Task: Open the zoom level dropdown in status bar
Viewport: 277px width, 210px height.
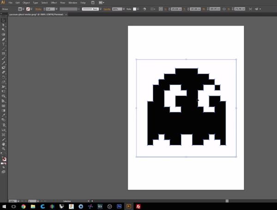Action: (x=18, y=201)
